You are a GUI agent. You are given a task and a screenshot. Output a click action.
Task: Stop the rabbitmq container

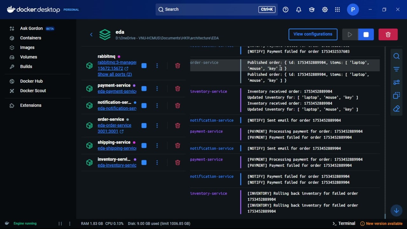click(x=144, y=66)
